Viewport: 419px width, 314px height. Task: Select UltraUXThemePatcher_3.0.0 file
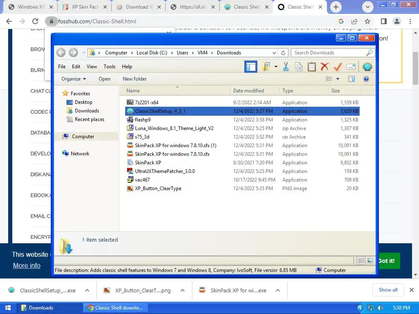click(242, 171)
